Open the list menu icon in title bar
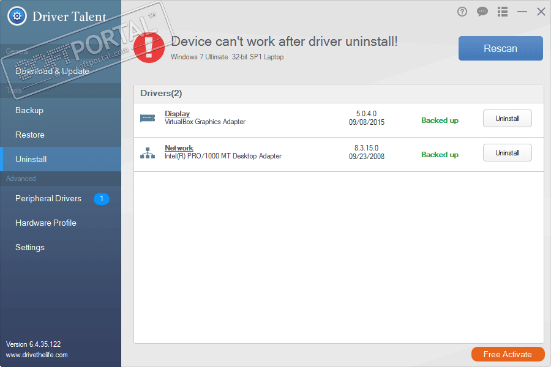 503,12
